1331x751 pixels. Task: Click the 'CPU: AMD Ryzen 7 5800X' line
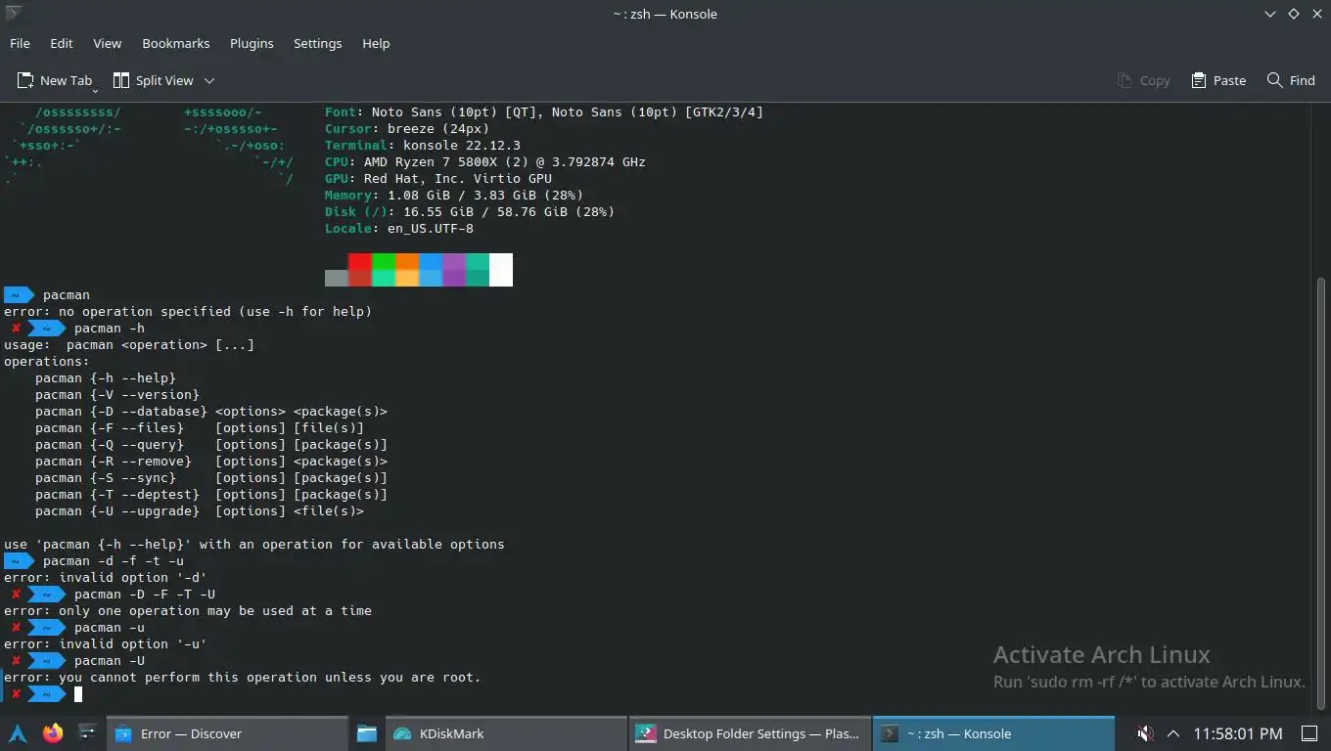click(x=485, y=161)
